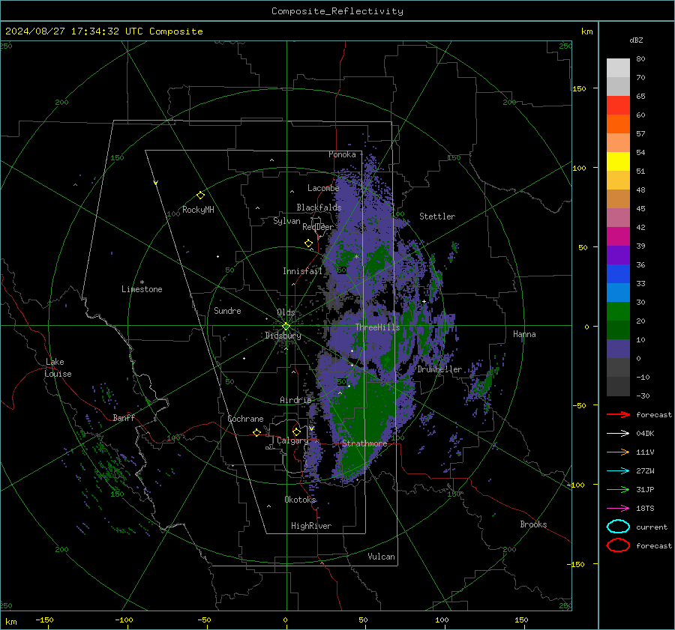This screenshot has height=630, width=675.
Task: Click the 18TS legend label
Action: click(645, 509)
